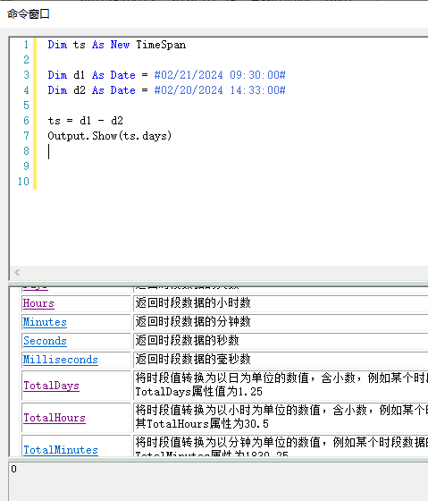Click the 'Output.Show(ts.days)' code line
This screenshot has width=428, height=501.
click(x=110, y=136)
